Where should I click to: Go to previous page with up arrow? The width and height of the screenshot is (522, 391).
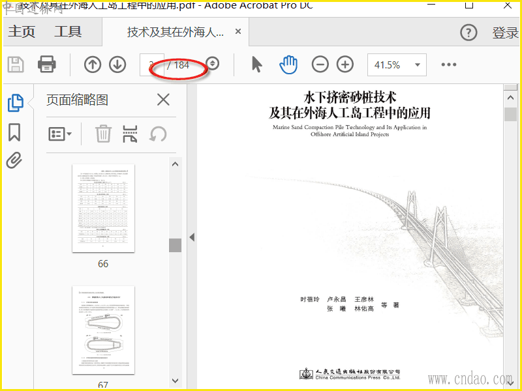coord(92,65)
